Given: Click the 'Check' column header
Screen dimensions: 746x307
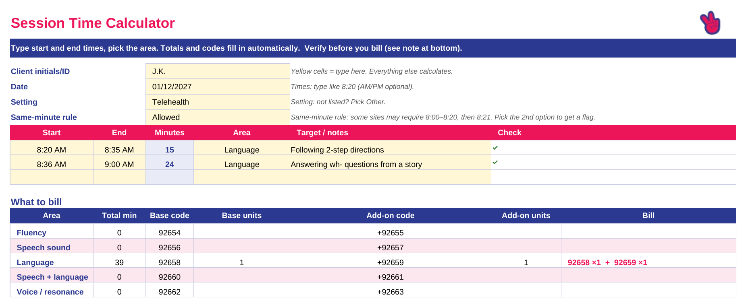Looking at the screenshot, I should coord(509,132).
